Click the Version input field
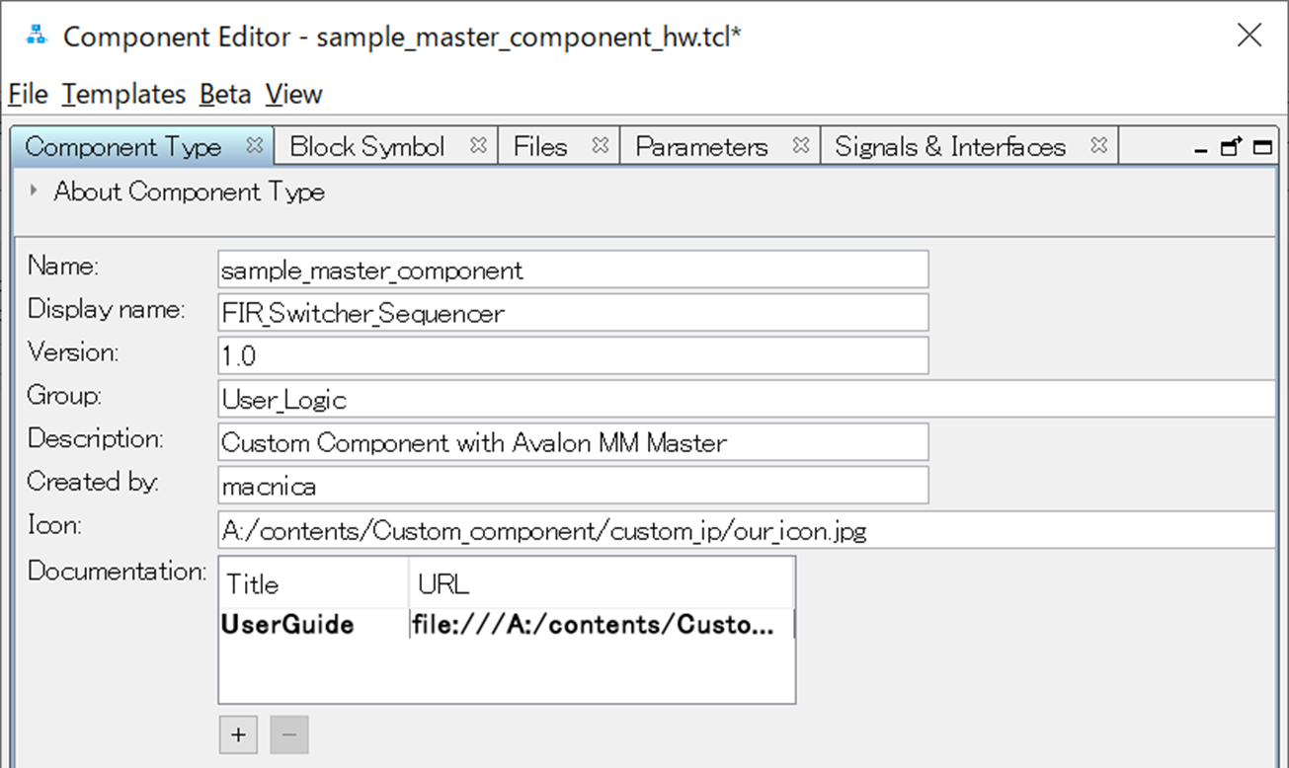This screenshot has height=768, width=1289. pyautogui.click(x=573, y=355)
